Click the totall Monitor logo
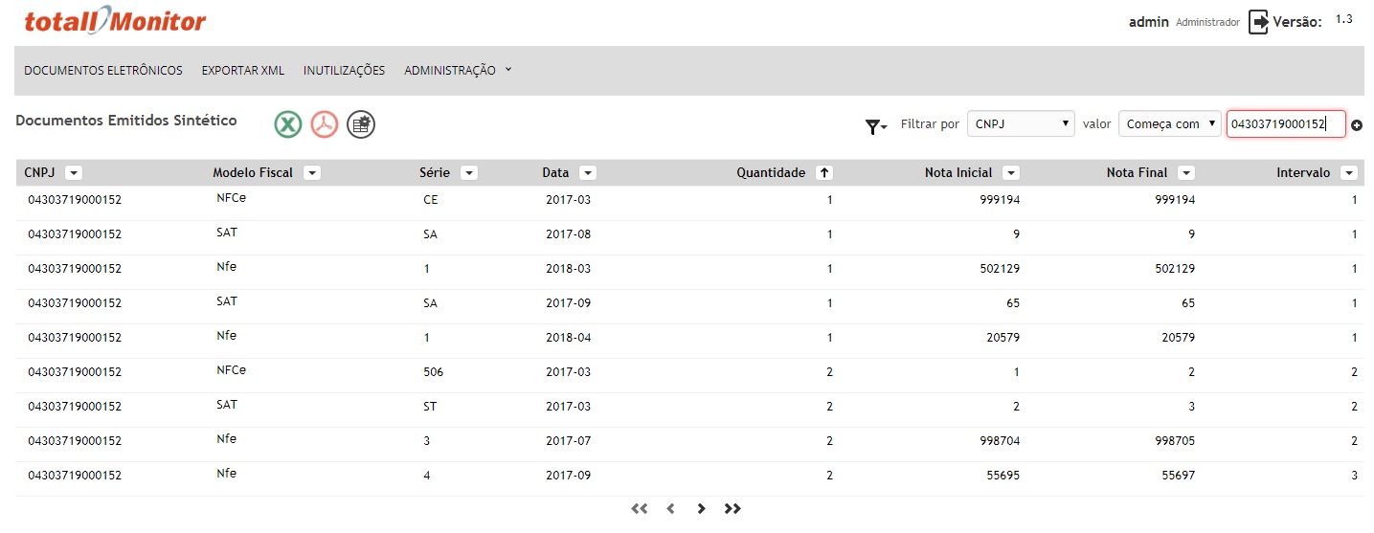 115,21
